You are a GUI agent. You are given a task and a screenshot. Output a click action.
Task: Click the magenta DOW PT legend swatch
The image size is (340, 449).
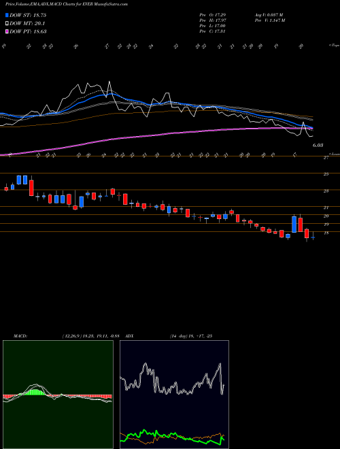tap(7, 31)
